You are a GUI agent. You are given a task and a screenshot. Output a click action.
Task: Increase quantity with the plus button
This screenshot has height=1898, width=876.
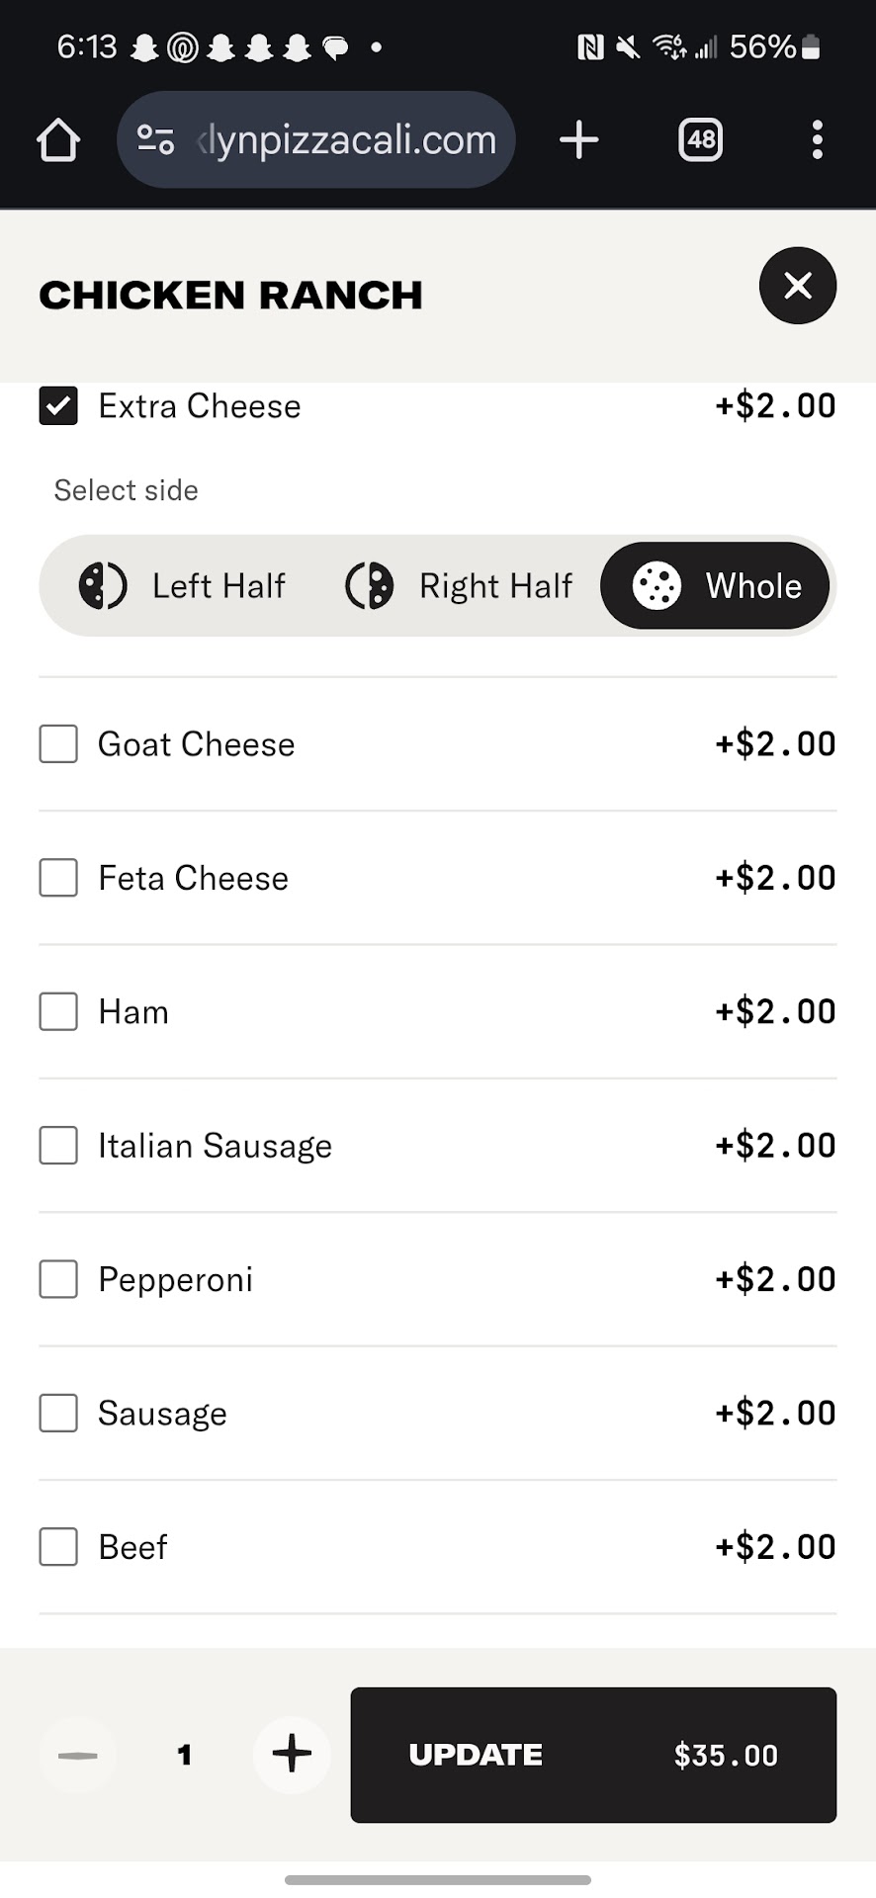click(292, 1755)
